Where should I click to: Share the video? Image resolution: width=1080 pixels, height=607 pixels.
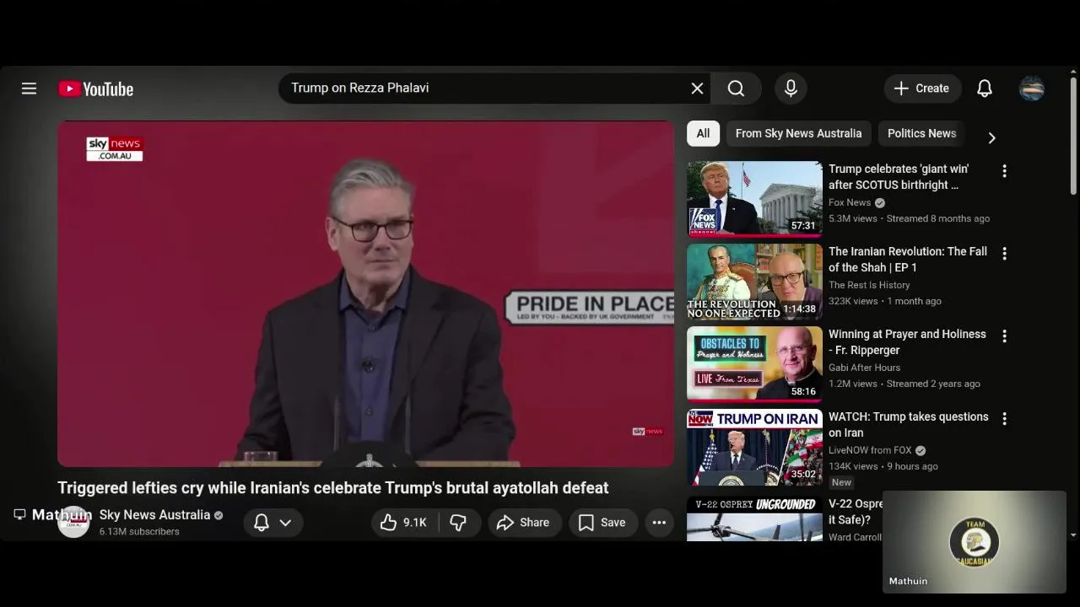(524, 523)
